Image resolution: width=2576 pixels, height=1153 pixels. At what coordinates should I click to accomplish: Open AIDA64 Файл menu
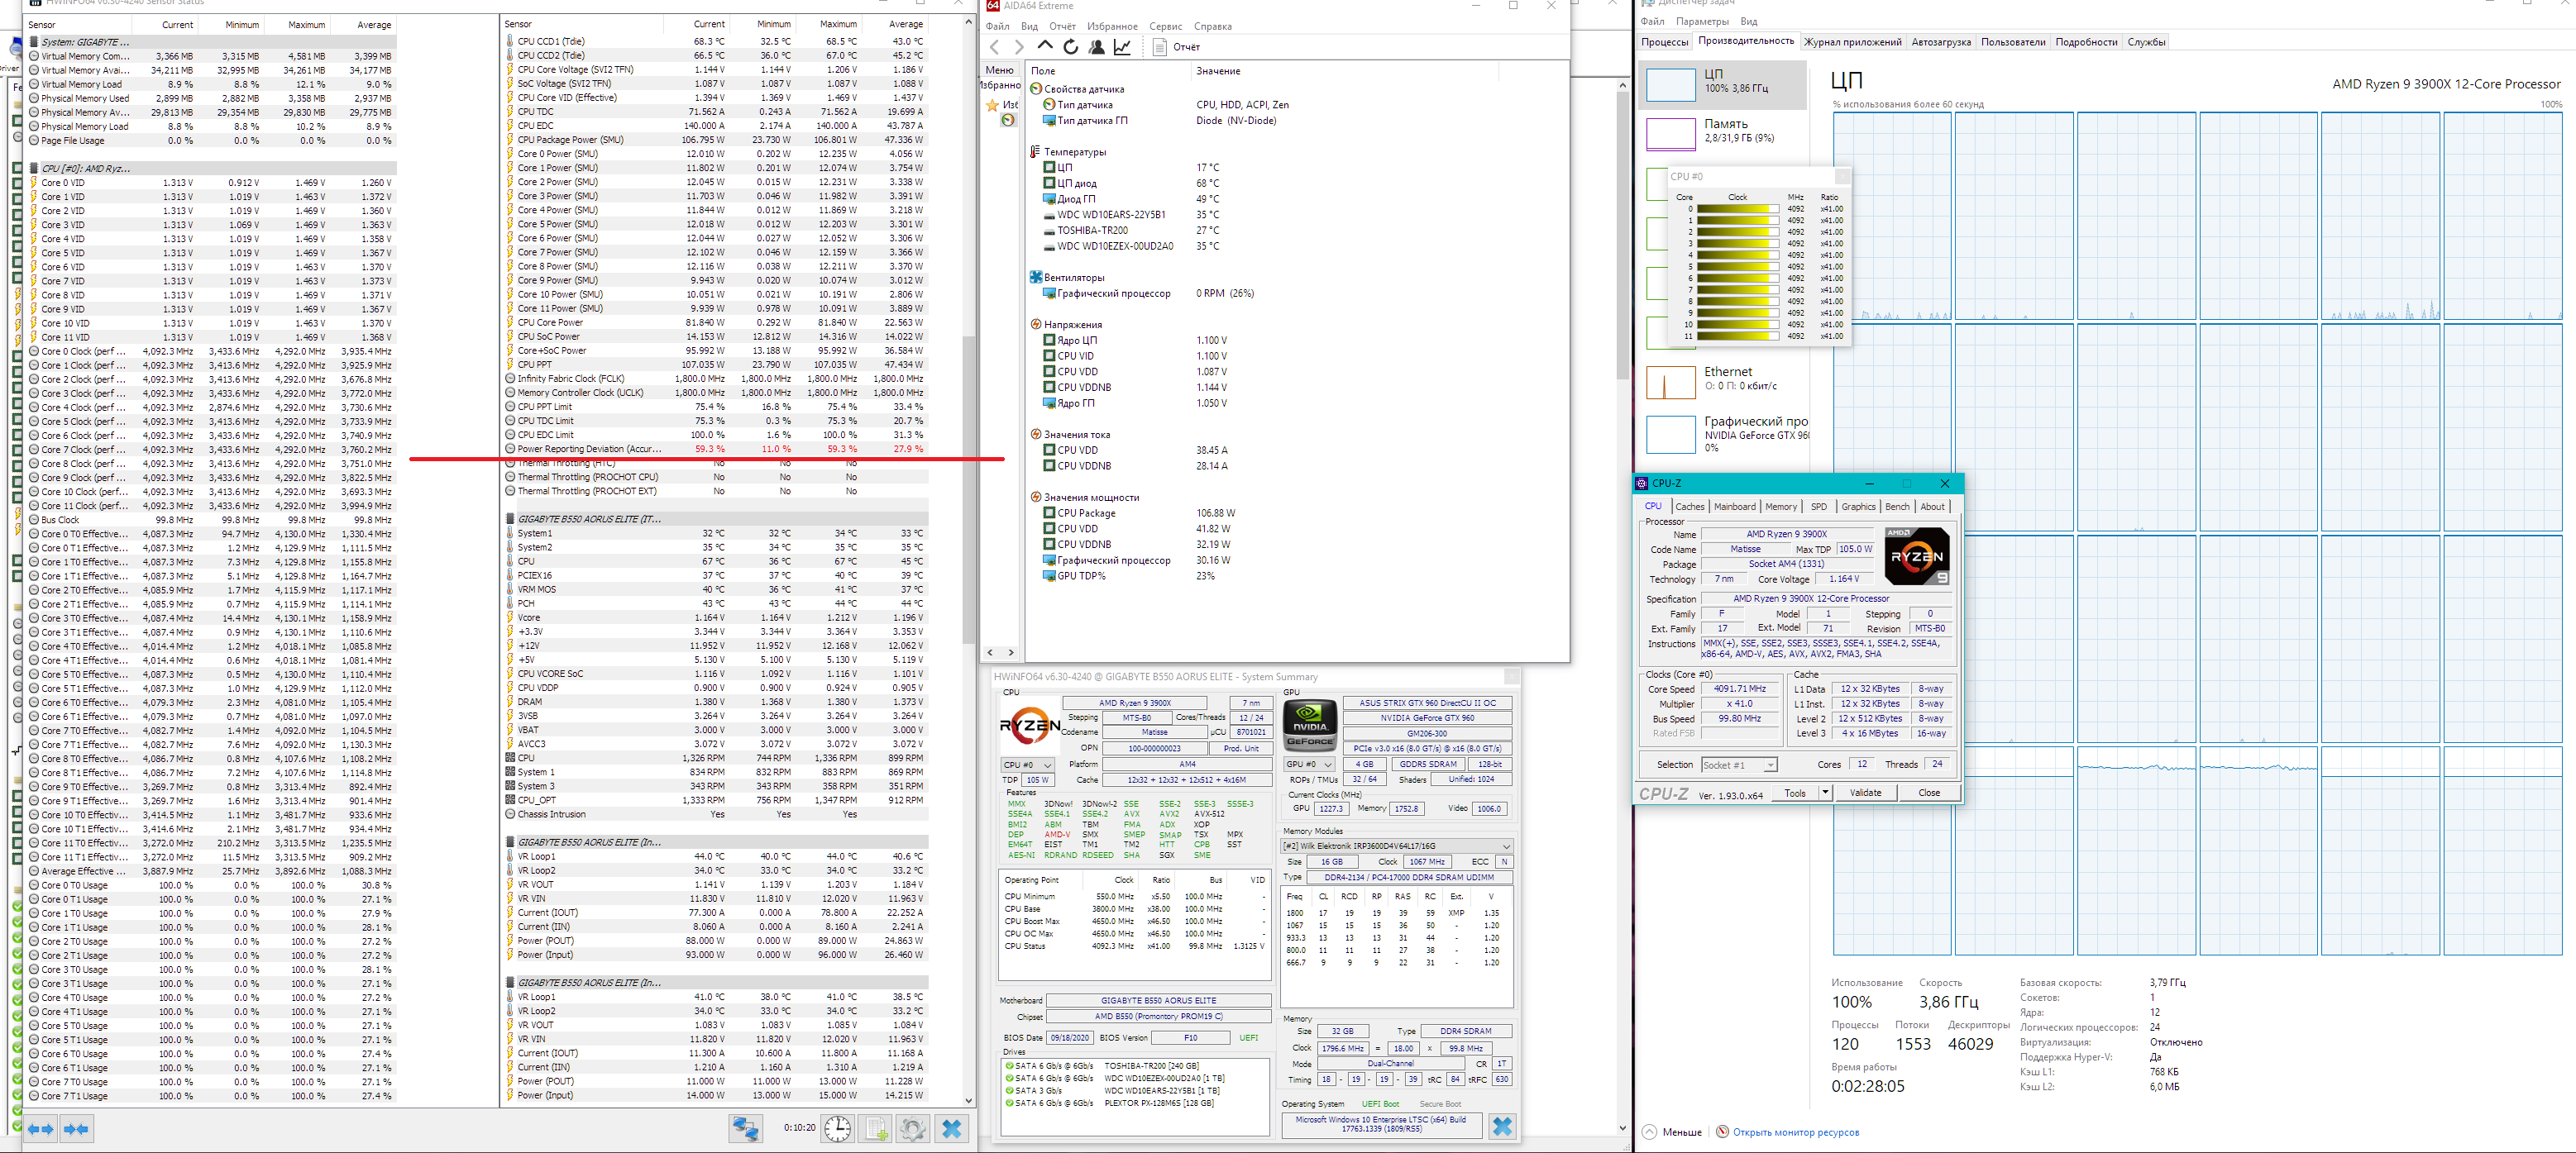click(997, 26)
